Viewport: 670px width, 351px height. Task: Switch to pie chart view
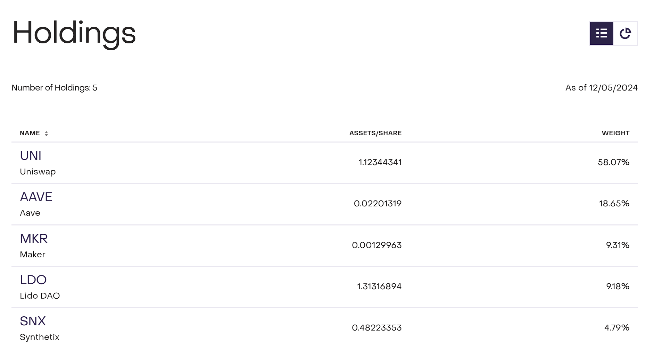[x=625, y=33]
